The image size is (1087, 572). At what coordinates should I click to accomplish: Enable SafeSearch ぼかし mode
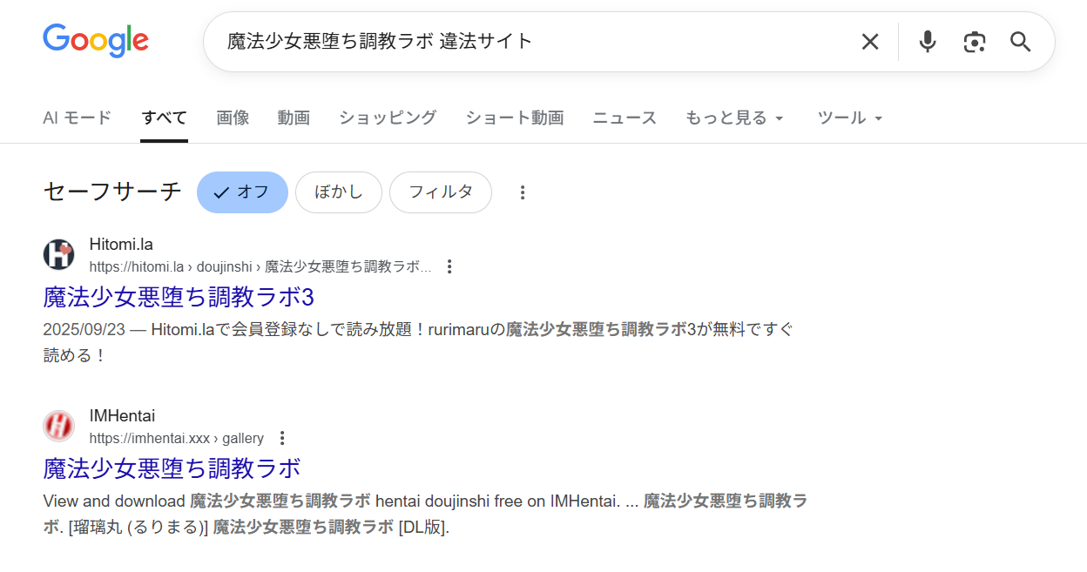[x=339, y=192]
